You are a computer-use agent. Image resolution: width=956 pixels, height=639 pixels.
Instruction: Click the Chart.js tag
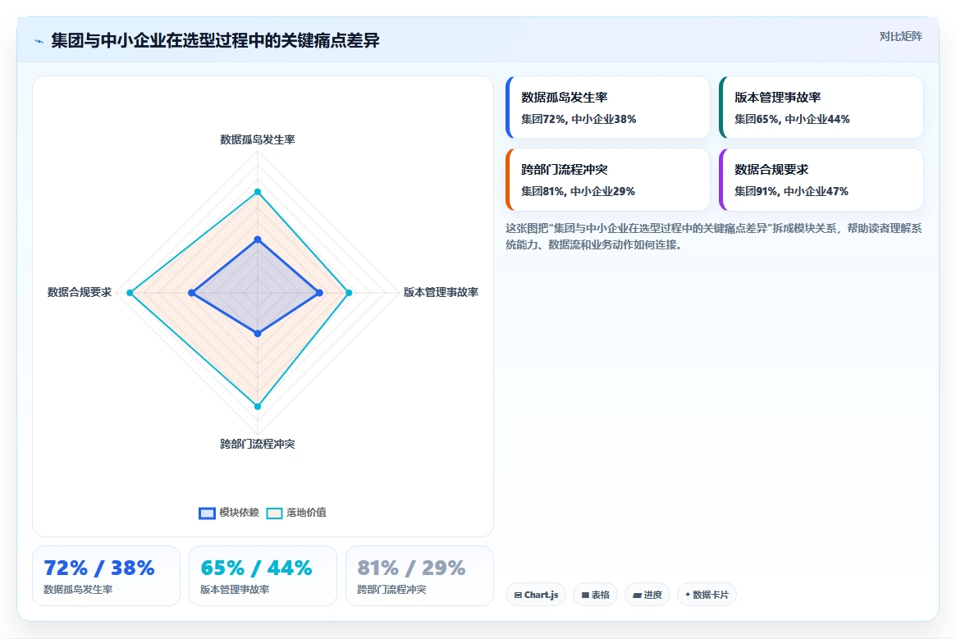[536, 595]
